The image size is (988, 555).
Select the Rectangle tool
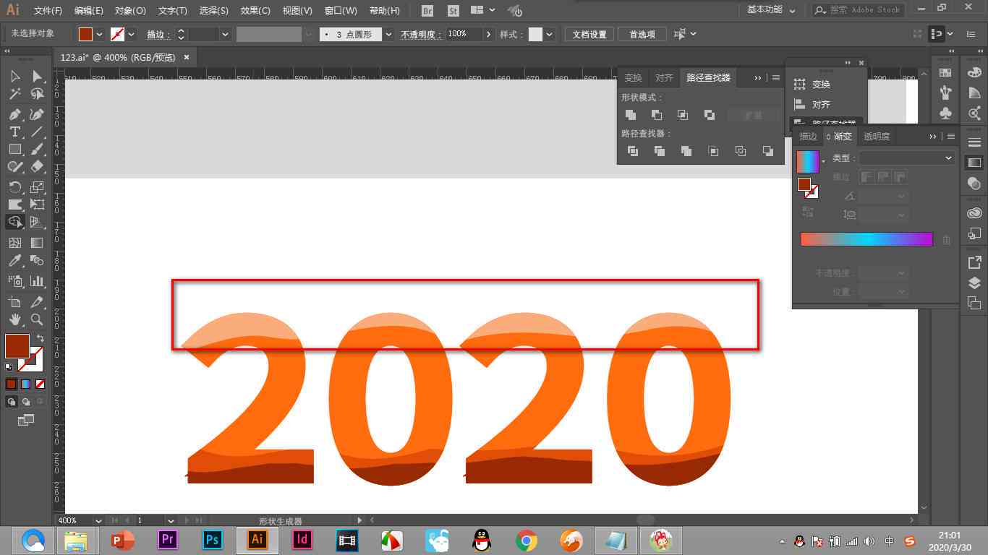[x=14, y=149]
